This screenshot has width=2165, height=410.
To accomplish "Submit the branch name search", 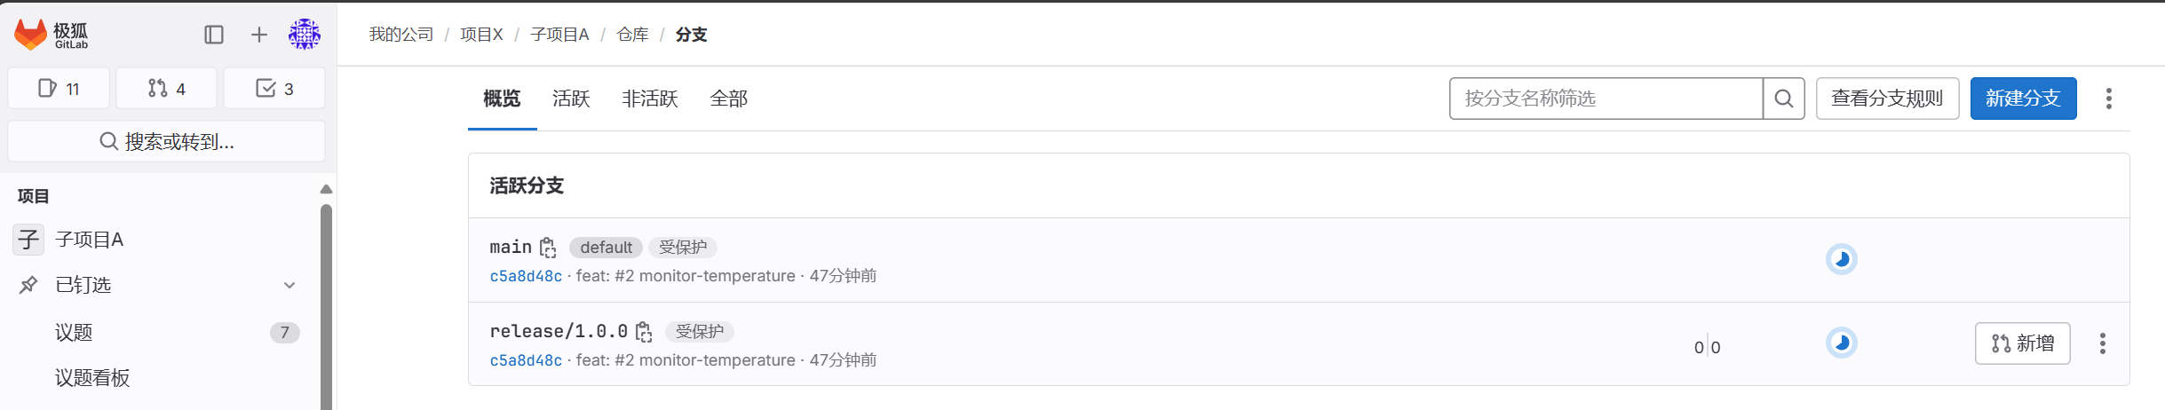I will pos(1783,99).
